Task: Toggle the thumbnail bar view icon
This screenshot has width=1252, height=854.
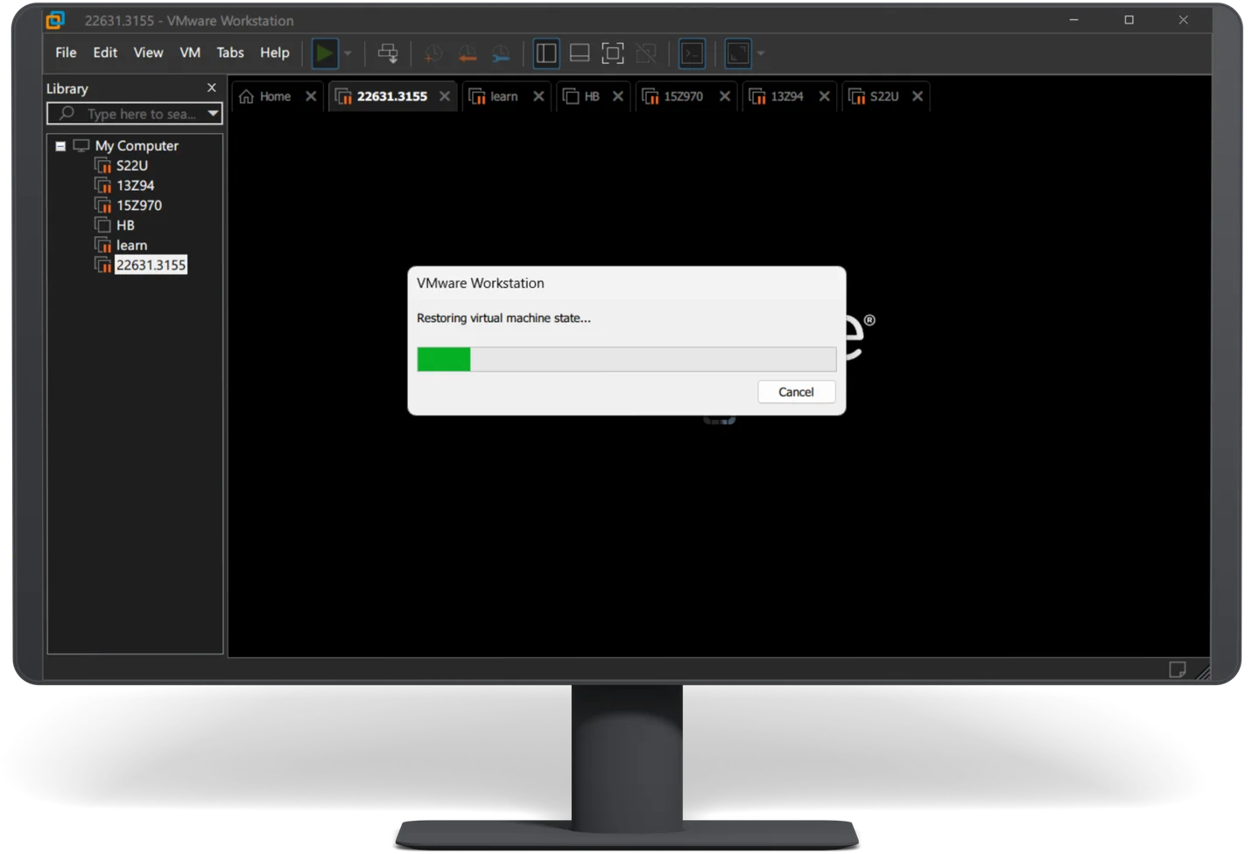Action: pos(580,53)
